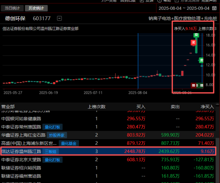Open the 三板组 tag
The image size is (220, 183).
(x=51, y=151)
